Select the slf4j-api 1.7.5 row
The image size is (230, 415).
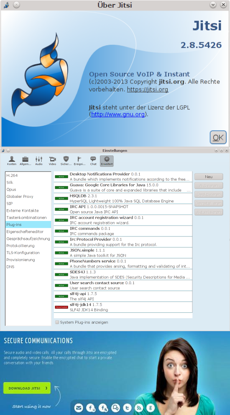tap(123, 296)
